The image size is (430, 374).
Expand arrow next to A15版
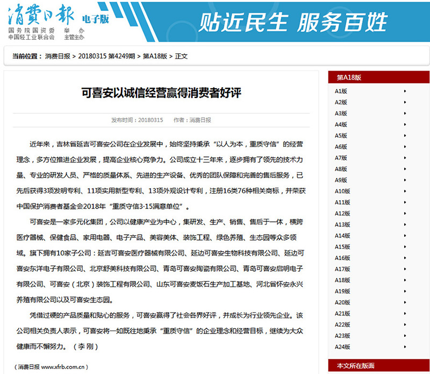coord(405,247)
